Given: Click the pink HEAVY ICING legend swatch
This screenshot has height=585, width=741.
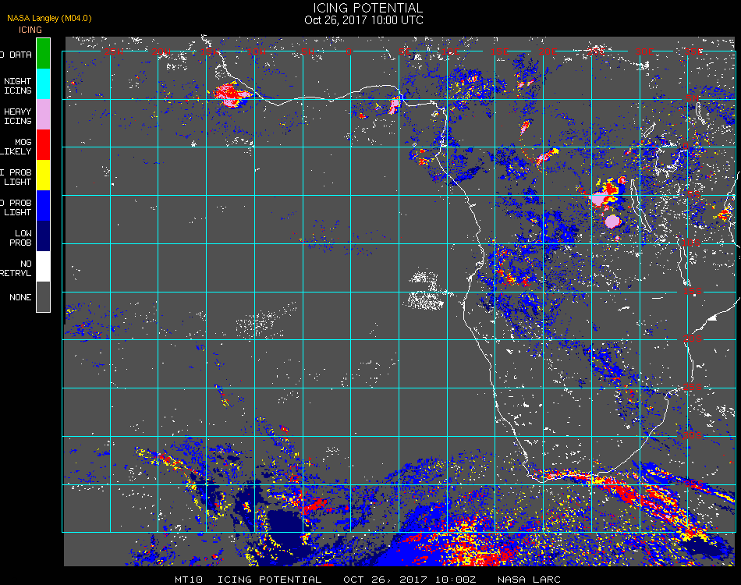Looking at the screenshot, I should tap(43, 115).
